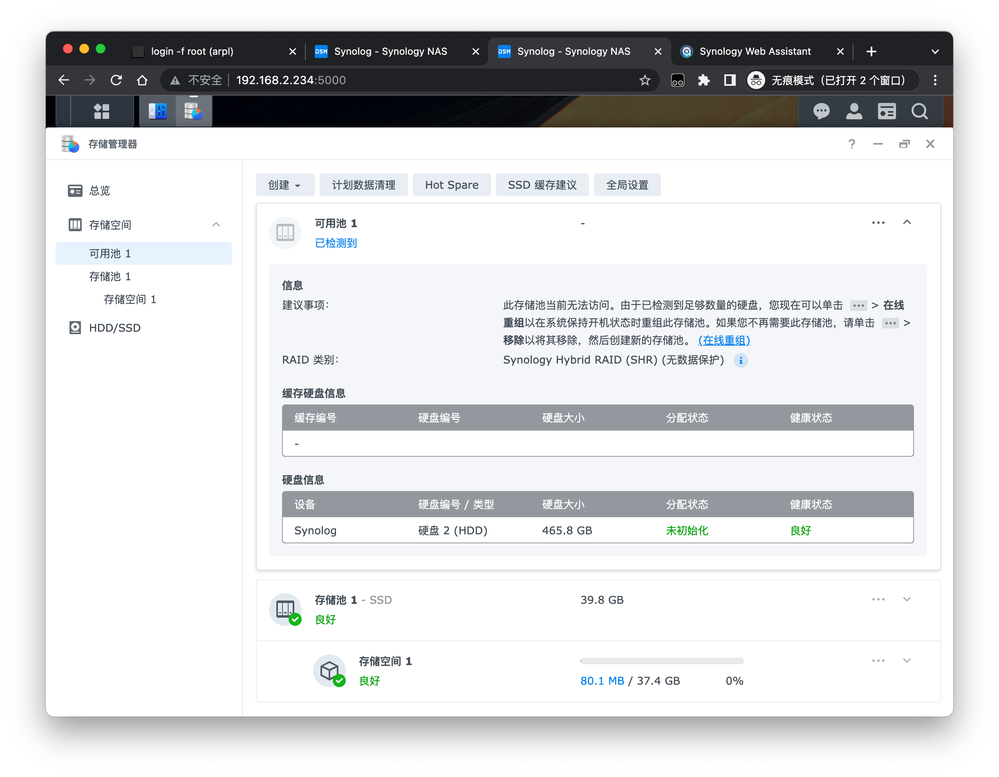Viewport: 999px width, 777px height.
Task: Select 存储空间 1 in the sidebar
Action: [143, 299]
